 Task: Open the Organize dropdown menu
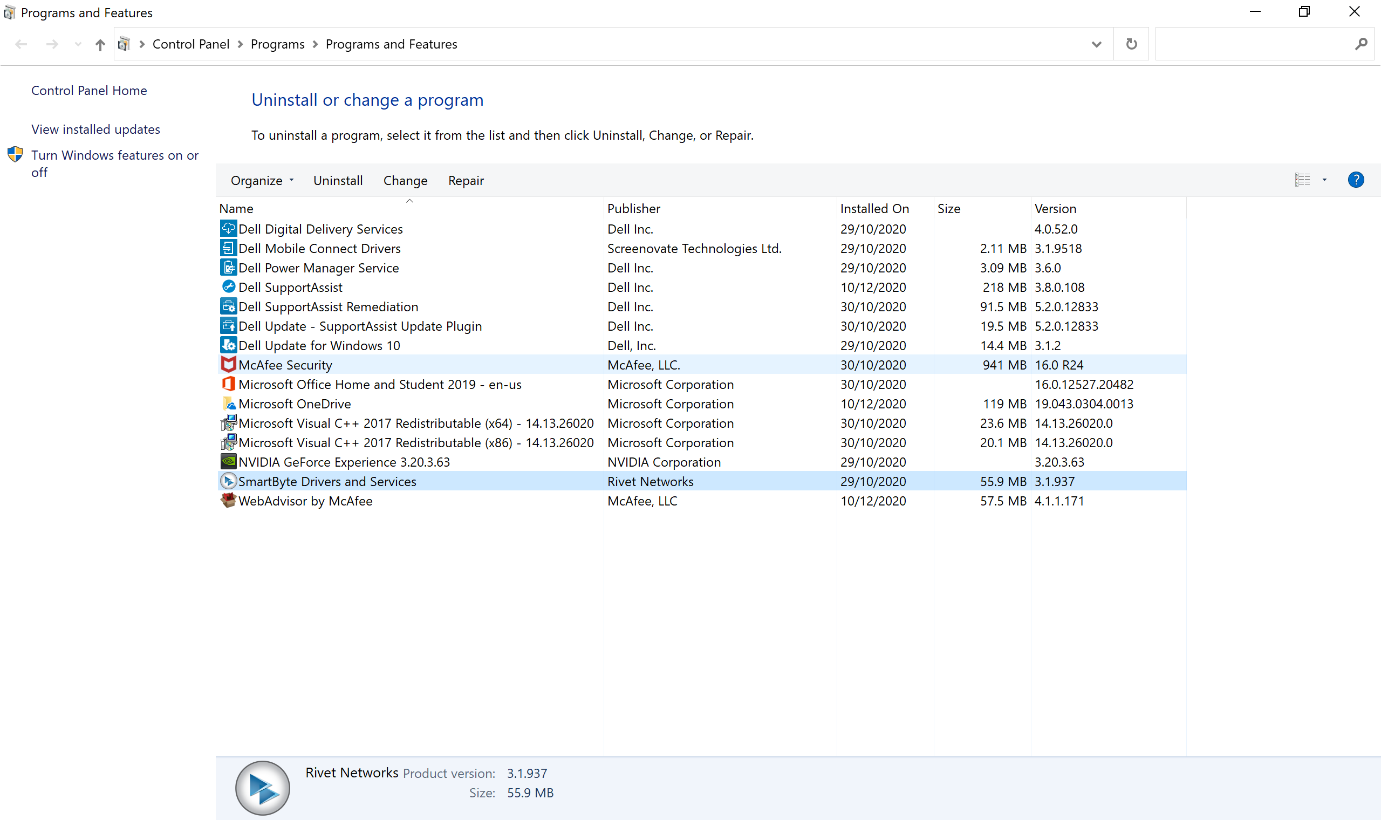pos(262,181)
